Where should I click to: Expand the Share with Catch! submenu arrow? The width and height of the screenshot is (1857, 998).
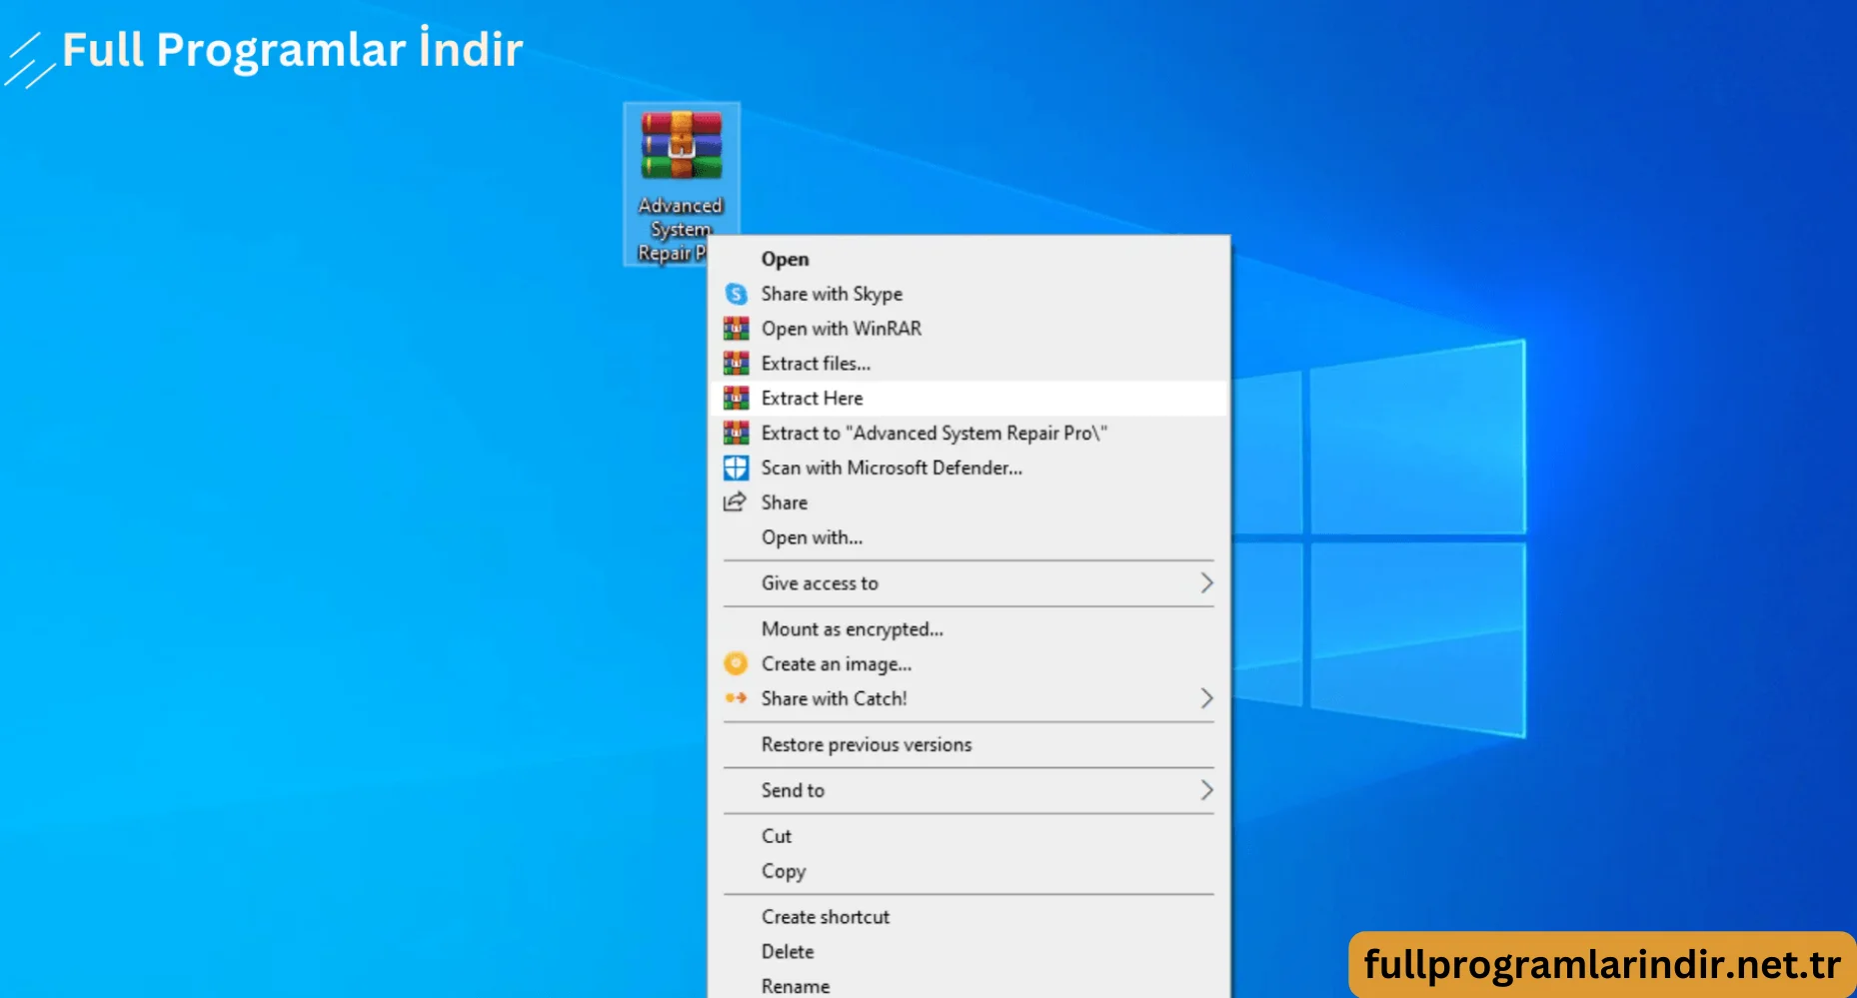click(x=1206, y=698)
